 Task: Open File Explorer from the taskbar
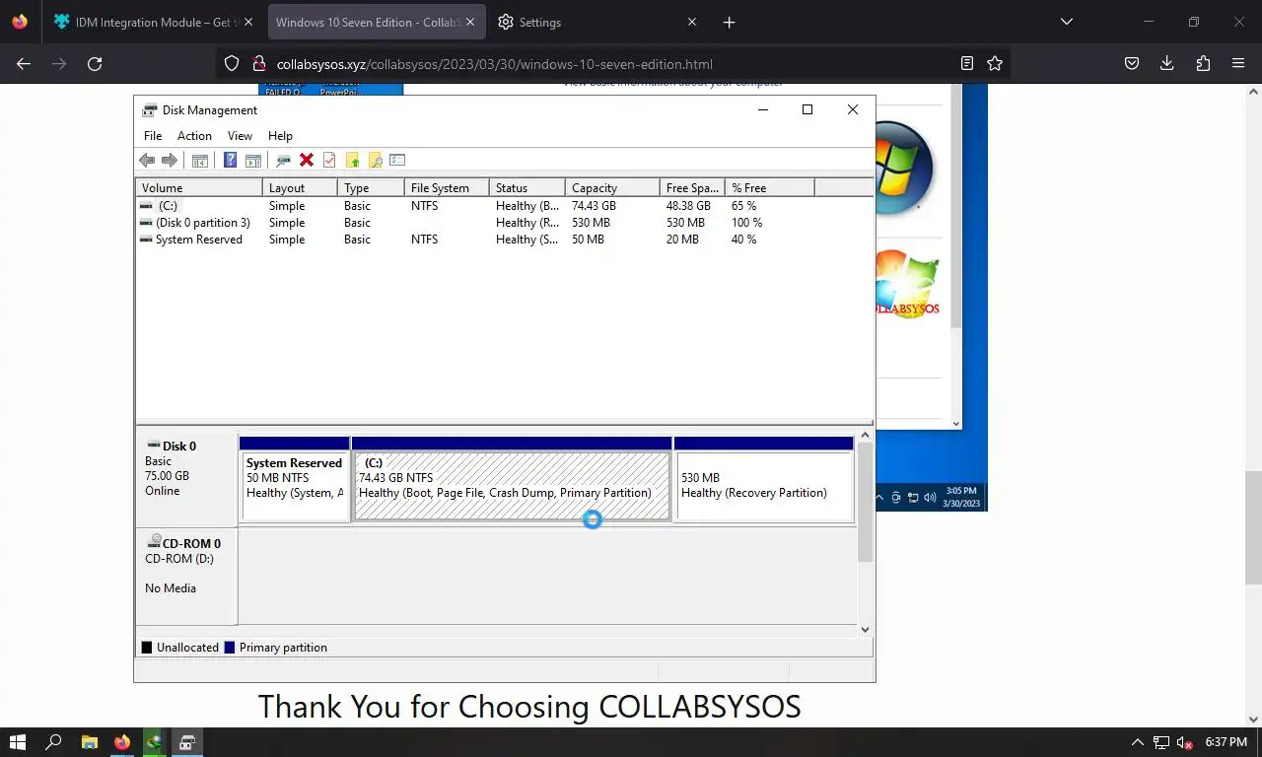tap(89, 742)
